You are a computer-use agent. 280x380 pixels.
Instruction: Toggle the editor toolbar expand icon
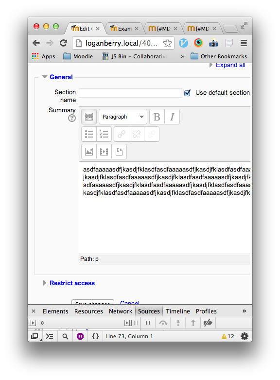click(89, 117)
